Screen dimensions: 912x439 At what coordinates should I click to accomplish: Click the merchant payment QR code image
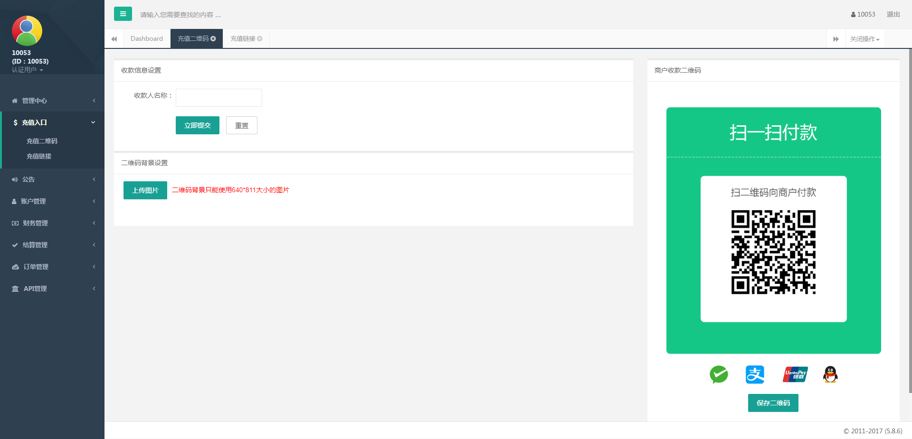[x=773, y=252]
